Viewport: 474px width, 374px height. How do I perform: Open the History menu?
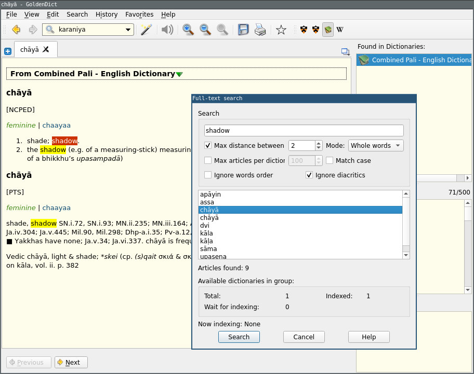point(107,14)
